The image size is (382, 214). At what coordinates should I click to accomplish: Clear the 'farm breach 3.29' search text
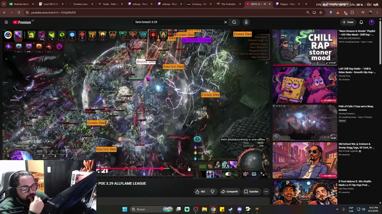click(226, 22)
